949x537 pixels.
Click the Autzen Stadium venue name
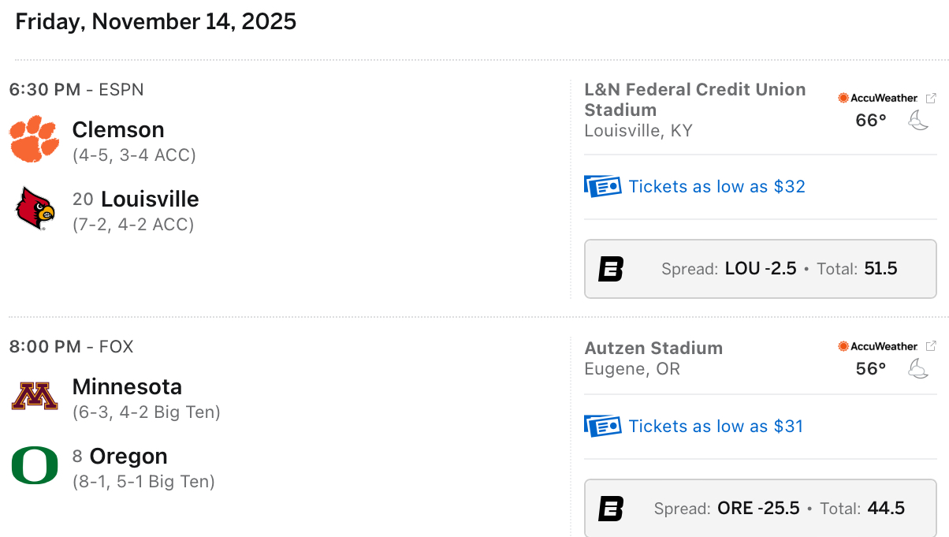coord(653,348)
